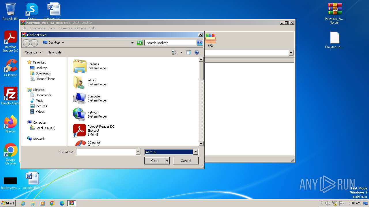The height and width of the screenshot is (207, 369).
Task: Open CCleaner desktop shortcut
Action: pyautogui.click(x=10, y=68)
